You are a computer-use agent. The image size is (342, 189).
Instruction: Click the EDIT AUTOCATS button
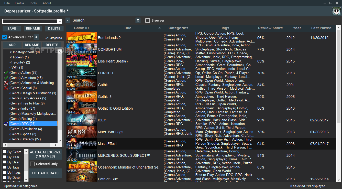click(x=45, y=173)
